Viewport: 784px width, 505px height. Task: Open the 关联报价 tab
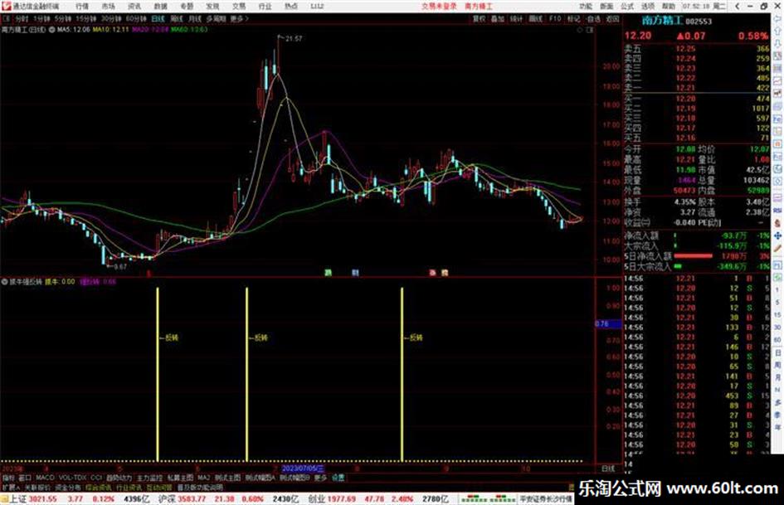[x=37, y=487]
